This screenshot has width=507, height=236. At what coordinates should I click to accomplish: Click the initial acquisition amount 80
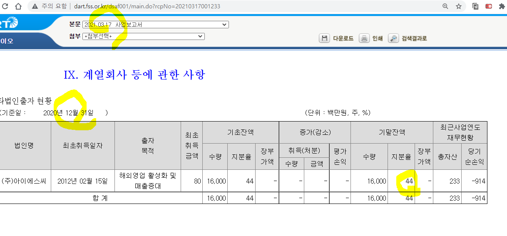(x=197, y=181)
